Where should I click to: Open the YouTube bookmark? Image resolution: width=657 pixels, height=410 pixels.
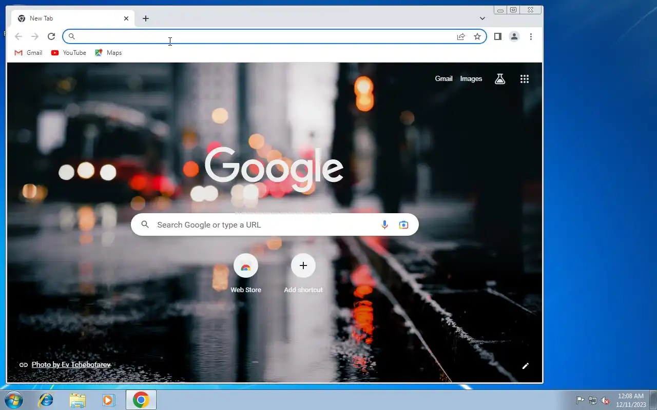69,53
